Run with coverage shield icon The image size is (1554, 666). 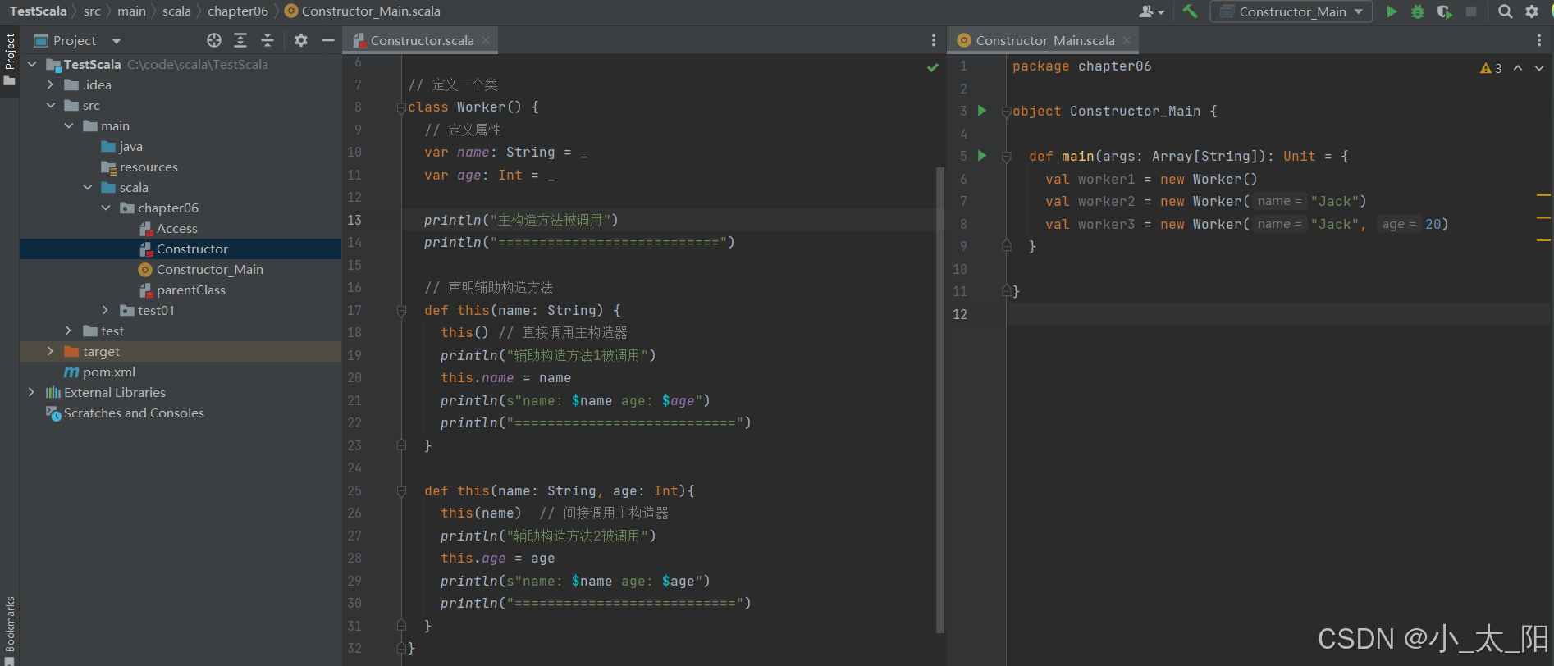[x=1444, y=11]
